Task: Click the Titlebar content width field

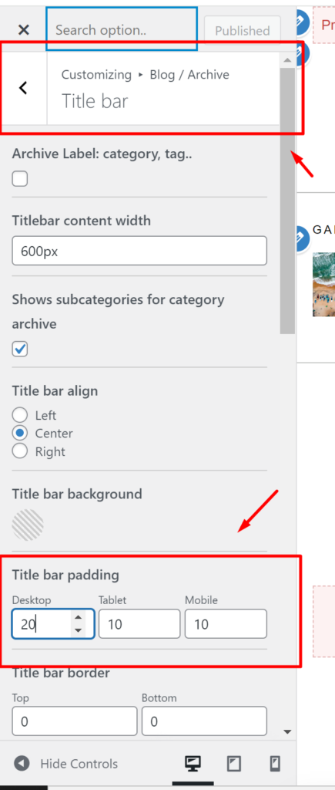Action: click(x=139, y=251)
